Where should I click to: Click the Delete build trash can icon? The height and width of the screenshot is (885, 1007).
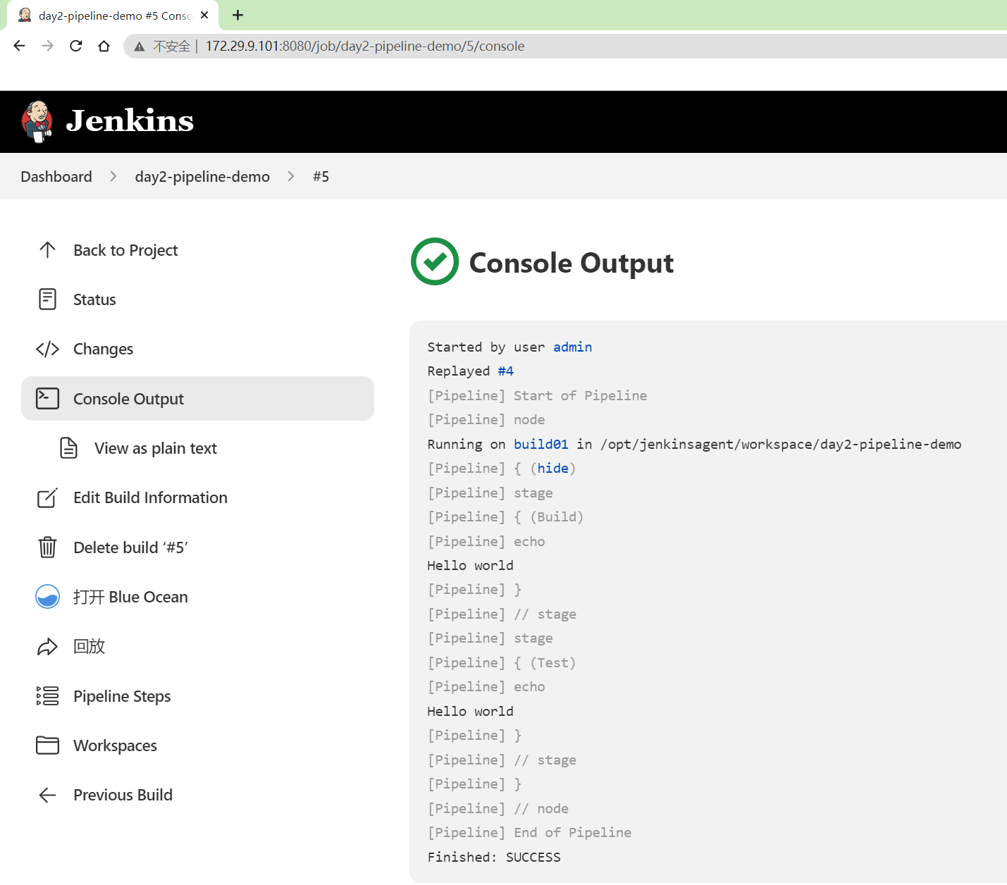pos(47,547)
